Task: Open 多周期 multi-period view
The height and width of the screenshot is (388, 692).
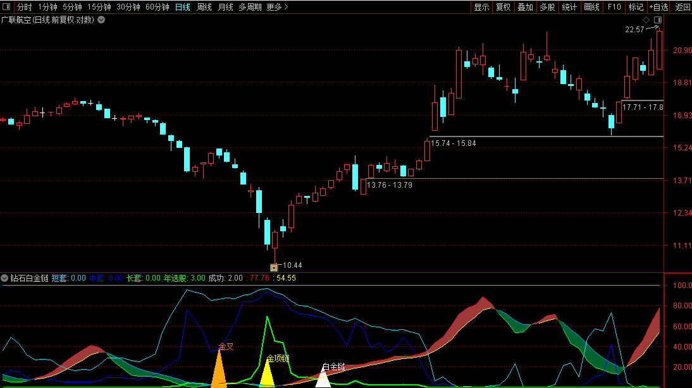Action: click(250, 7)
